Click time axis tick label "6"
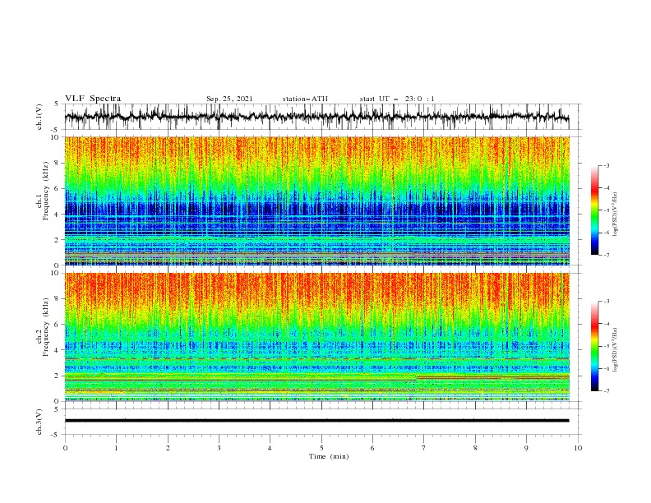This screenshot has height=503, width=651. [372, 448]
